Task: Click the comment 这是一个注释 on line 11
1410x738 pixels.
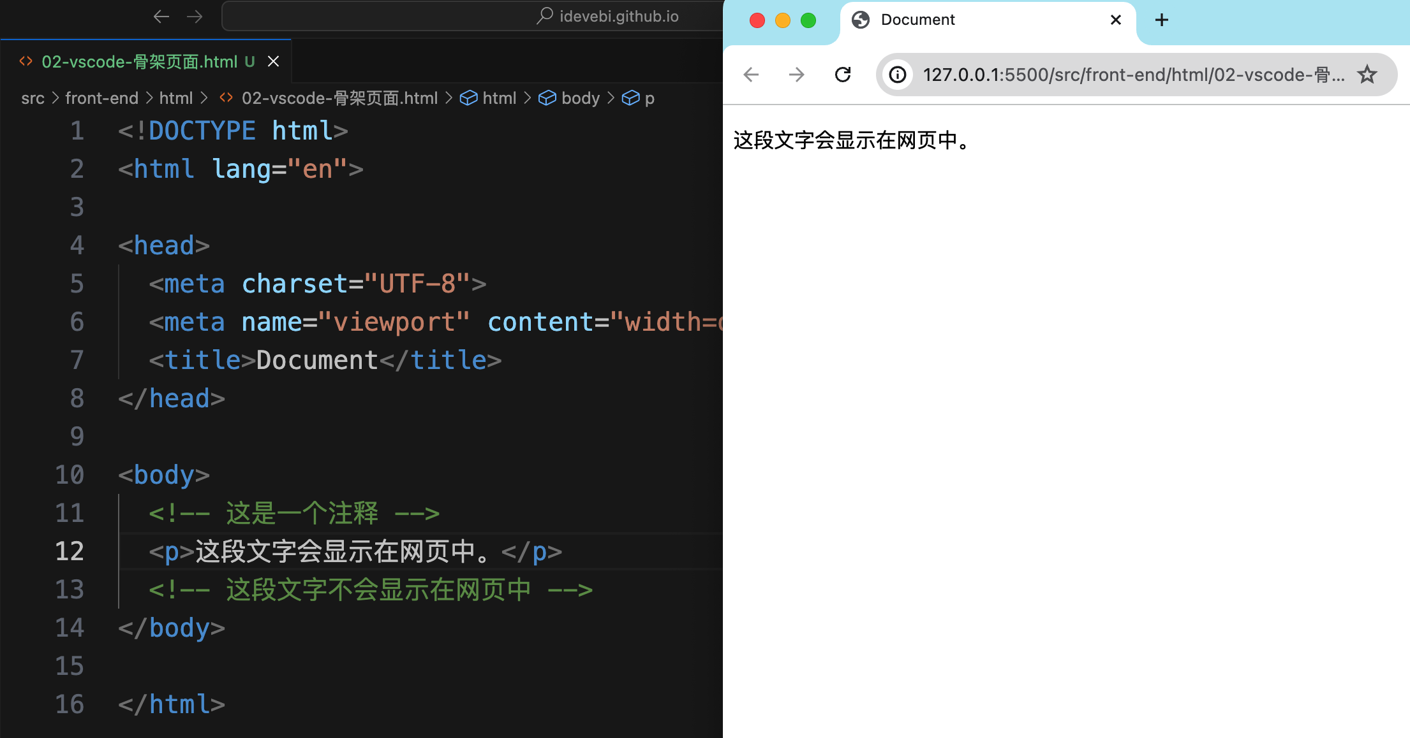Action: [294, 513]
